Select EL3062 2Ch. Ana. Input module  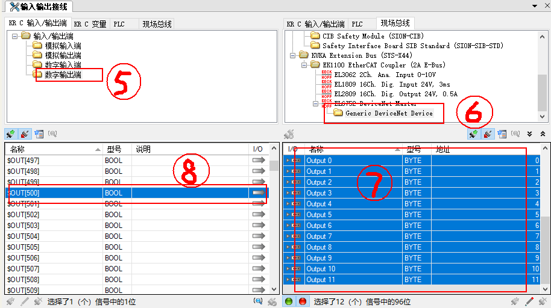pyautogui.click(x=385, y=75)
